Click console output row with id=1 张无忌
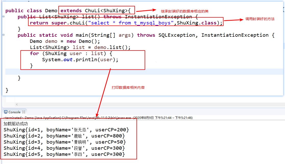Screen dimensions: 285x164 coord(66,130)
